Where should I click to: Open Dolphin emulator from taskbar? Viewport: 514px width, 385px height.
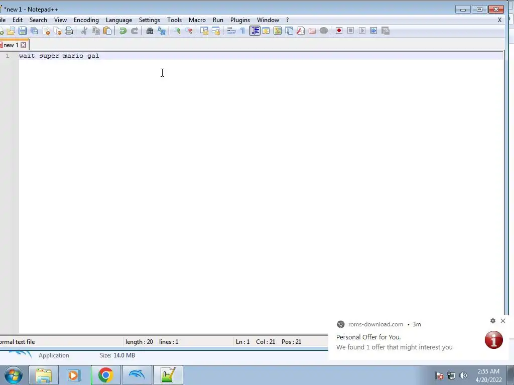point(137,375)
